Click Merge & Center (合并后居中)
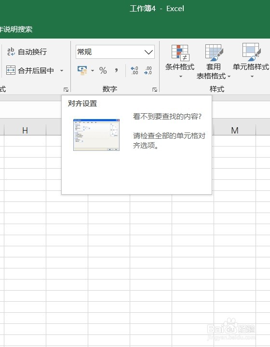Screen dimensions: 270x347 pyautogui.click(x=30, y=70)
